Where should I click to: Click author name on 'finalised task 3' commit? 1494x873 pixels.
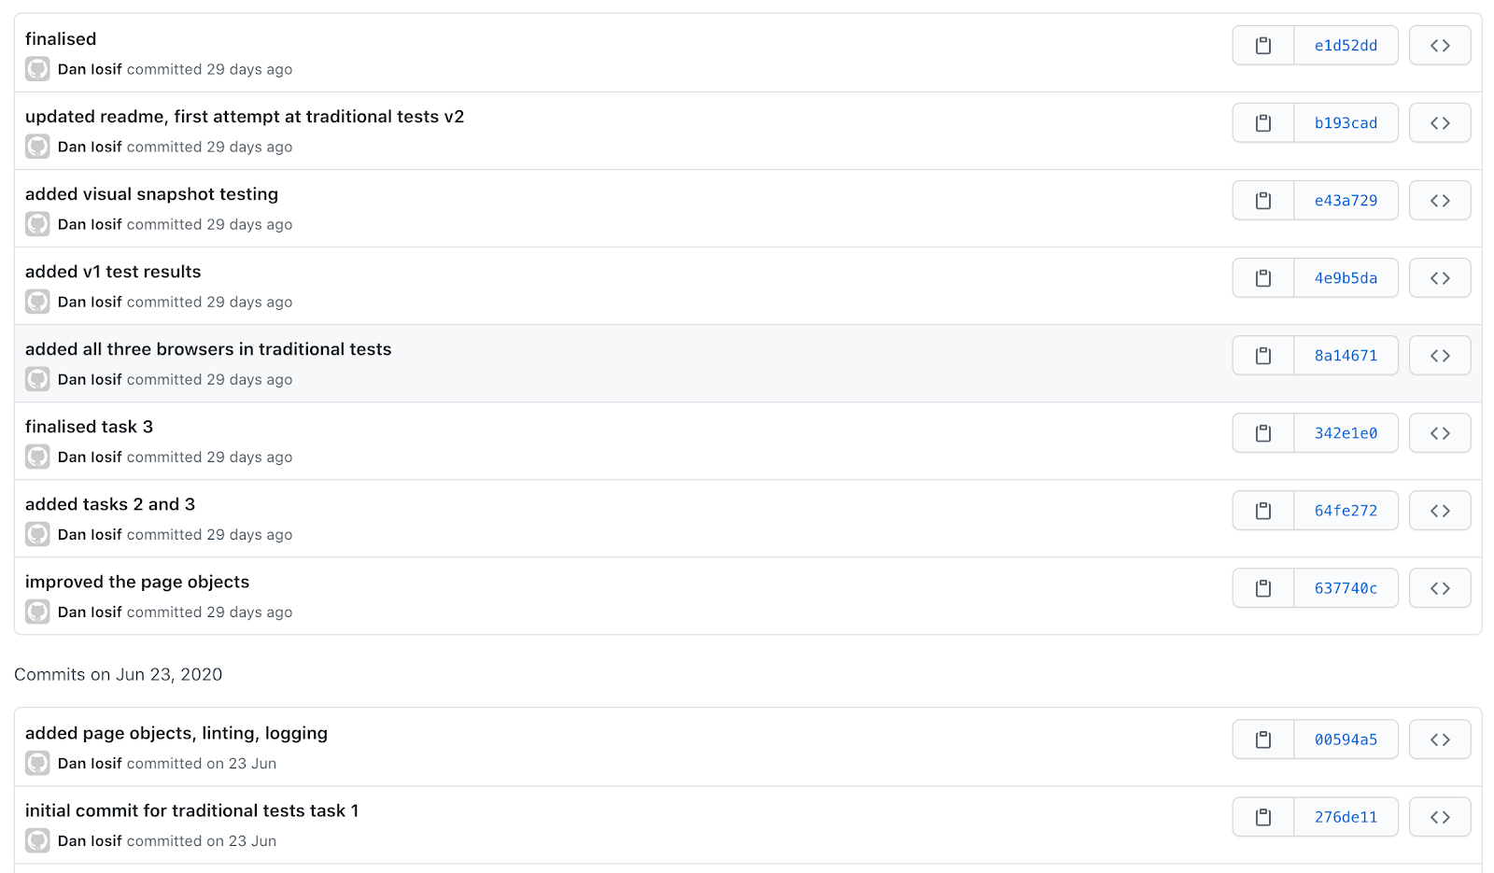pos(90,457)
